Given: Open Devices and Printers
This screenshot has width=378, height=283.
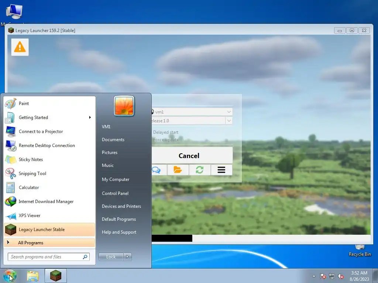Looking at the screenshot, I should [x=121, y=206].
